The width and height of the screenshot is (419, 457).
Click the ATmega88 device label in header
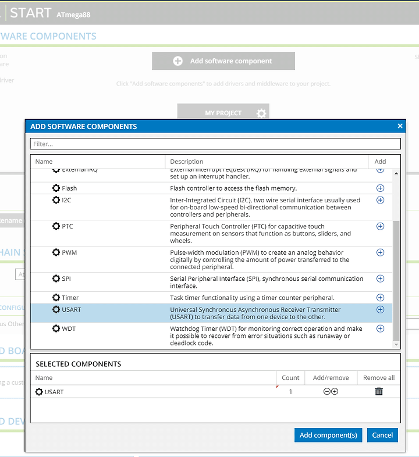(73, 15)
